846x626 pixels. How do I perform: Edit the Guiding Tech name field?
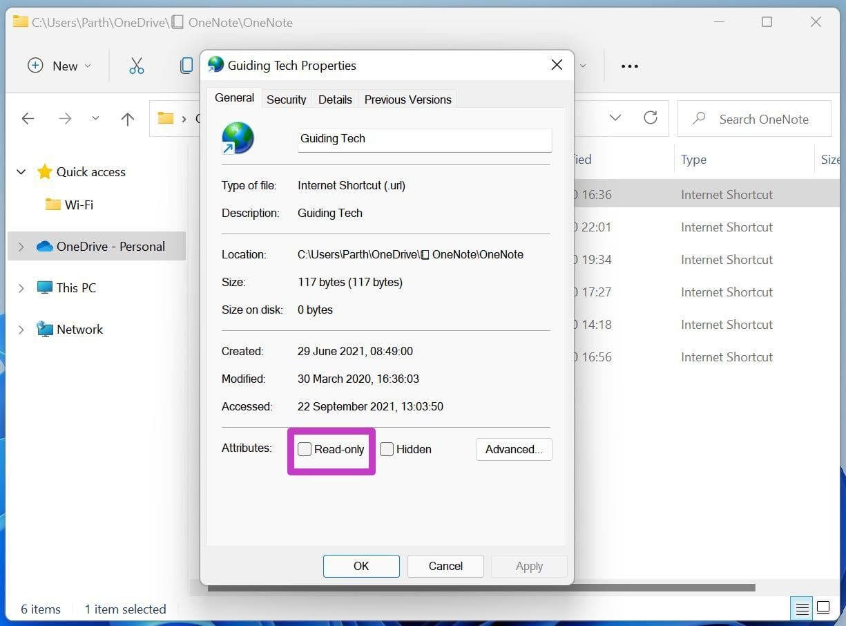[425, 139]
